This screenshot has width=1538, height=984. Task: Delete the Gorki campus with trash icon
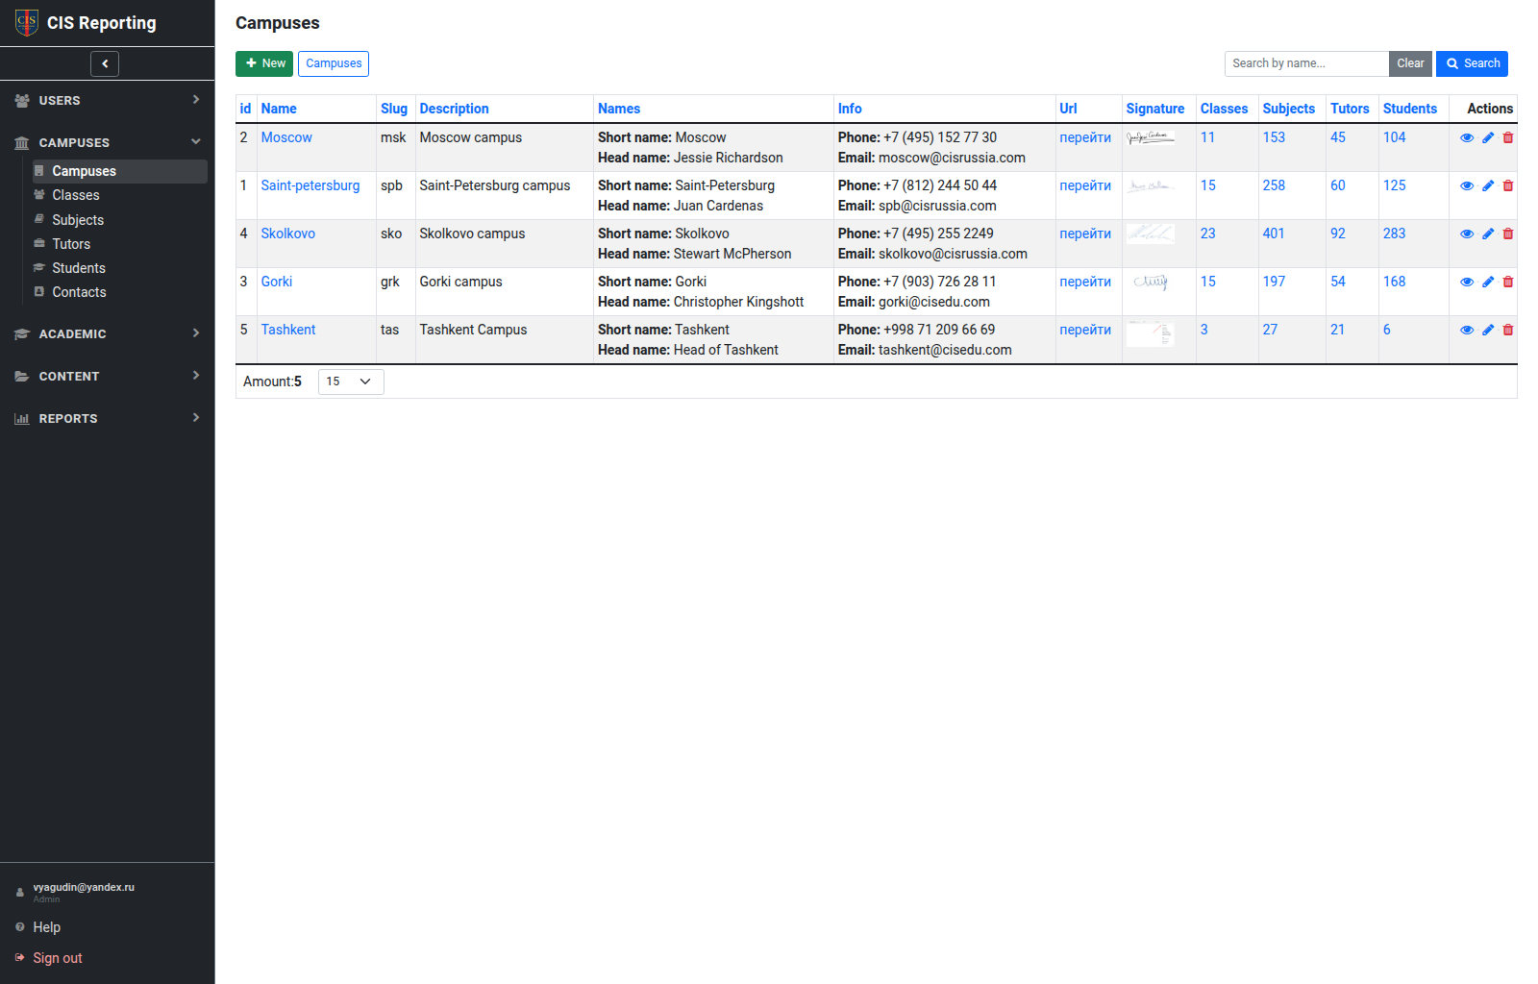1508,282
